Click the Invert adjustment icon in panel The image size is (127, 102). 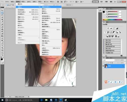pyautogui.click(x=107, y=36)
